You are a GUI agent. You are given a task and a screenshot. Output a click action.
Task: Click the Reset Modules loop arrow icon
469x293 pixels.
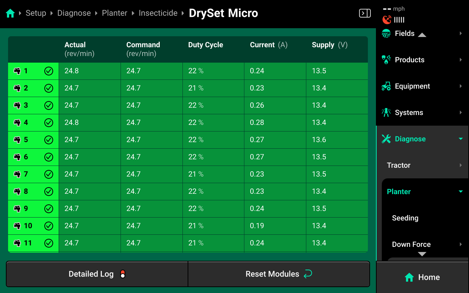tap(308, 274)
